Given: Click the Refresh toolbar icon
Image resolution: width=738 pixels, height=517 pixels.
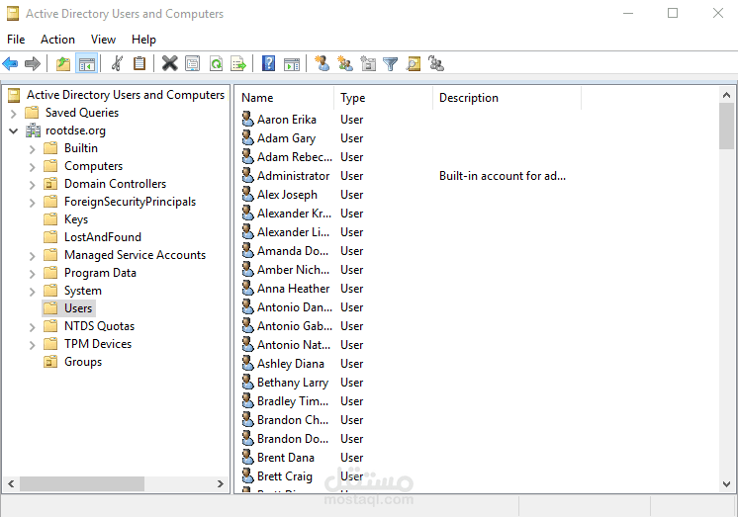Looking at the screenshot, I should click(216, 63).
